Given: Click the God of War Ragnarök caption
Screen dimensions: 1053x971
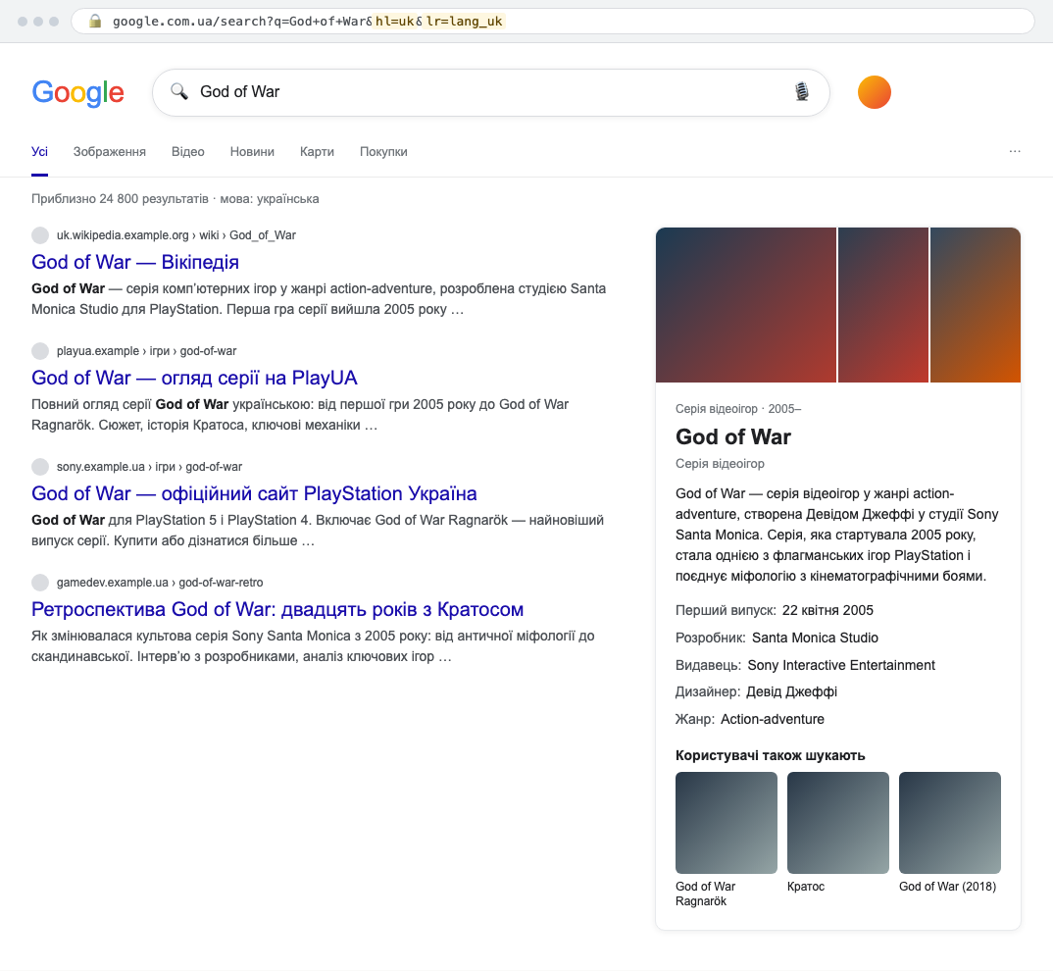Looking at the screenshot, I should (705, 894).
